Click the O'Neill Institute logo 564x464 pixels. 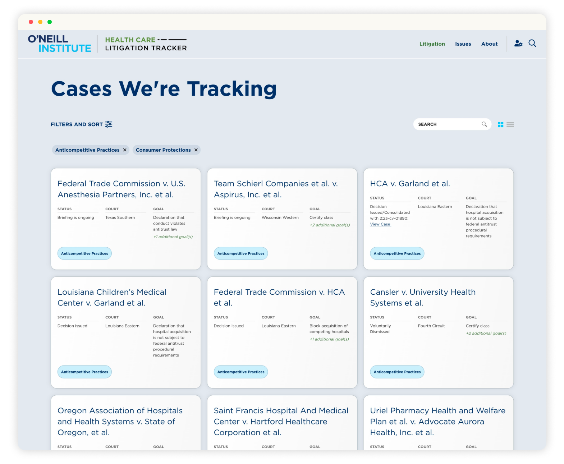(x=60, y=43)
